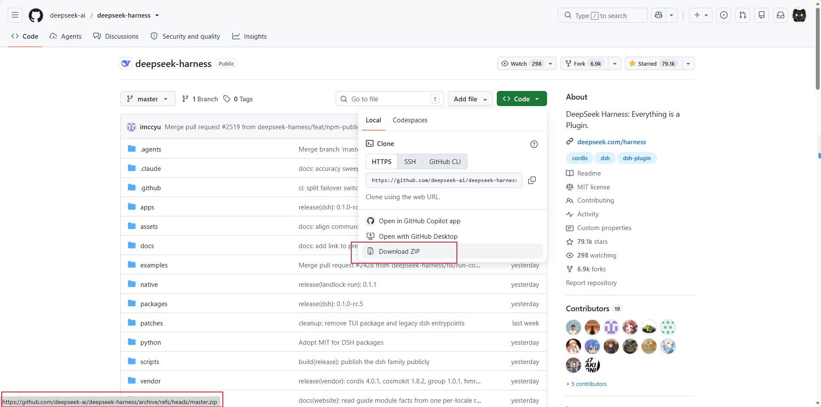Open the Insights tab
The width and height of the screenshot is (821, 407).
coord(249,36)
